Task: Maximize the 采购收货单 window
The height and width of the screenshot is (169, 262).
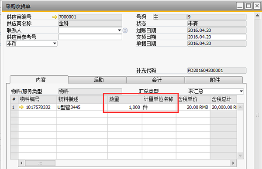Action: 248,6
